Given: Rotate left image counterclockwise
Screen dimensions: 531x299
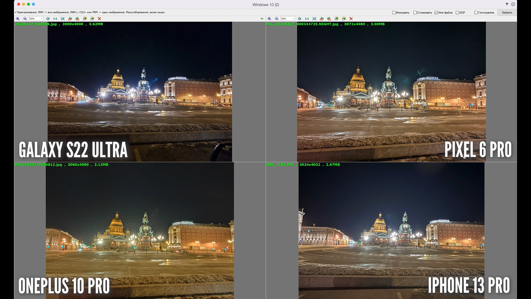Looking at the screenshot, I should coord(70,19).
